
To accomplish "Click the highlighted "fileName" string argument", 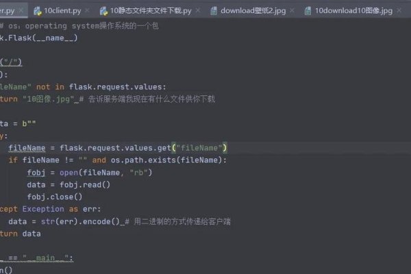I will (199, 148).
